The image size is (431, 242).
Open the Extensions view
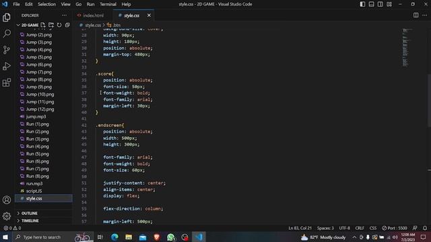click(x=7, y=82)
